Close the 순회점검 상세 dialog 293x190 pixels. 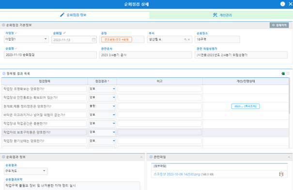pos(291,4)
